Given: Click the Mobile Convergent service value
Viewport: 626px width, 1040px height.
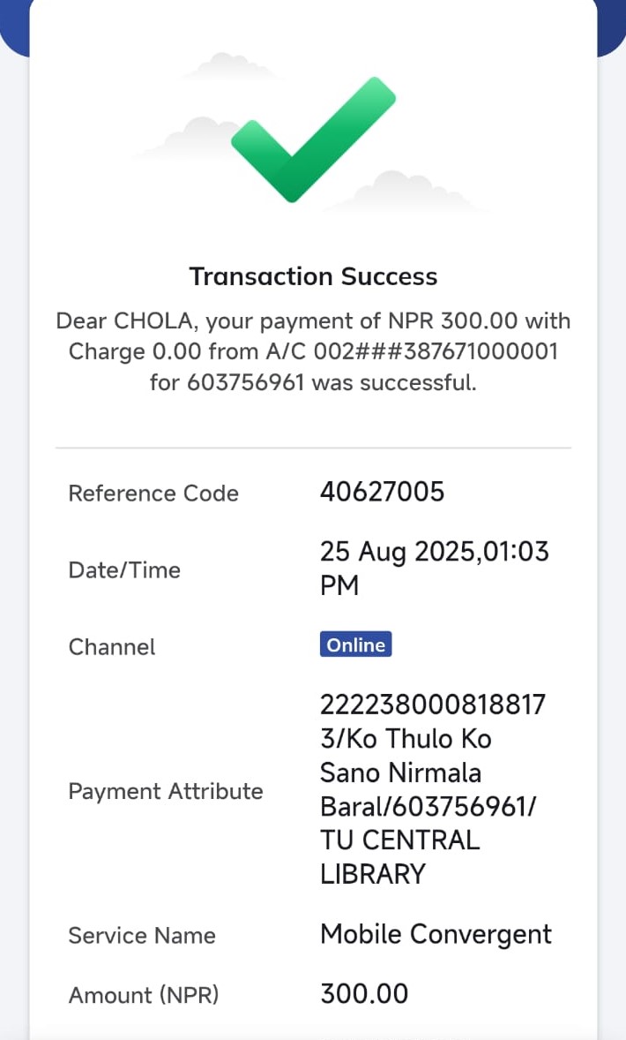Looking at the screenshot, I should 436,934.
